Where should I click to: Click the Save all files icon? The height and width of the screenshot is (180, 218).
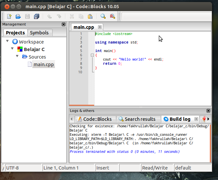(37, 16)
